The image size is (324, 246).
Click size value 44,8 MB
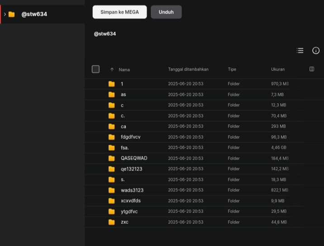[x=279, y=222]
